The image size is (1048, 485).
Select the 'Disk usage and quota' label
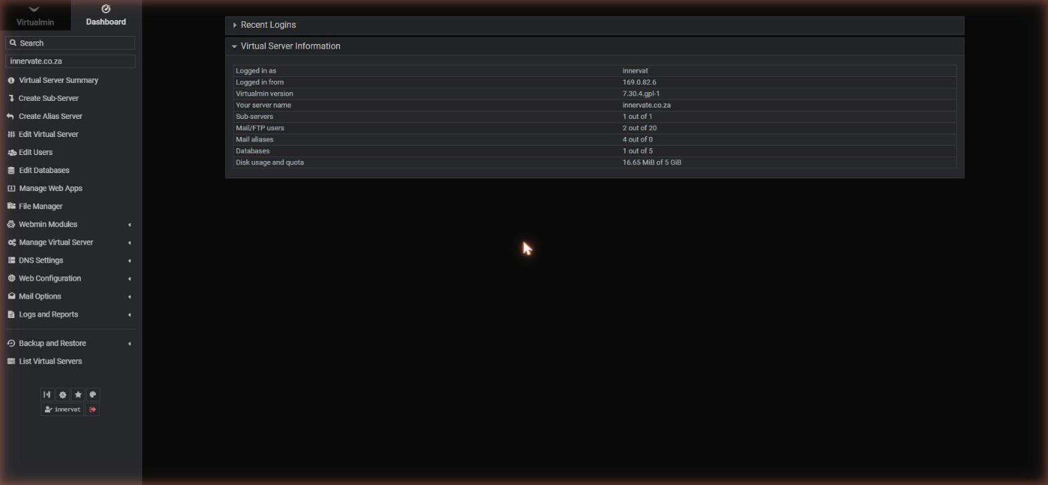(x=269, y=162)
